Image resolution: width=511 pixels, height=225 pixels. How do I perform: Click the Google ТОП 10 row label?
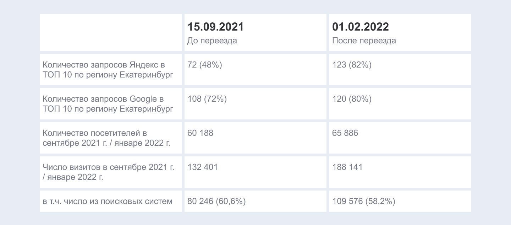click(108, 104)
